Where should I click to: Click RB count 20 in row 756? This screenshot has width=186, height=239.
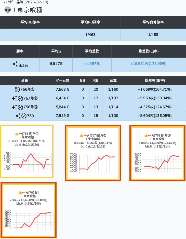pyautogui.click(x=96, y=89)
